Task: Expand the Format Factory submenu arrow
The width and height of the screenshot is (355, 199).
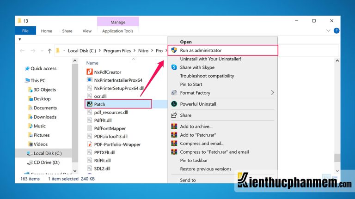Action: tap(272, 92)
